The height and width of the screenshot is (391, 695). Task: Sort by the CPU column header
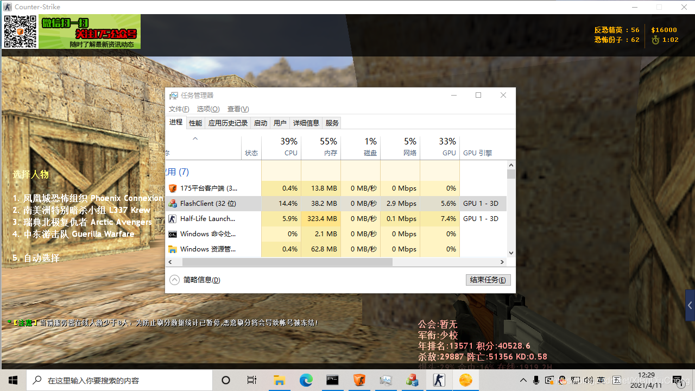[x=281, y=147]
